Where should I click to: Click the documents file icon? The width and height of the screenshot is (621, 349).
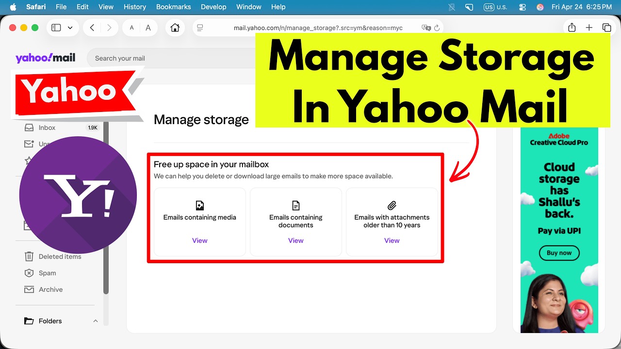pyautogui.click(x=296, y=205)
